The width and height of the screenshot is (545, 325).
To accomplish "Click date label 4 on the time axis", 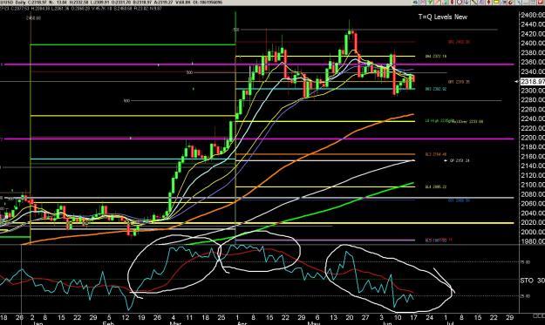I will pyautogui.click(x=173, y=317).
